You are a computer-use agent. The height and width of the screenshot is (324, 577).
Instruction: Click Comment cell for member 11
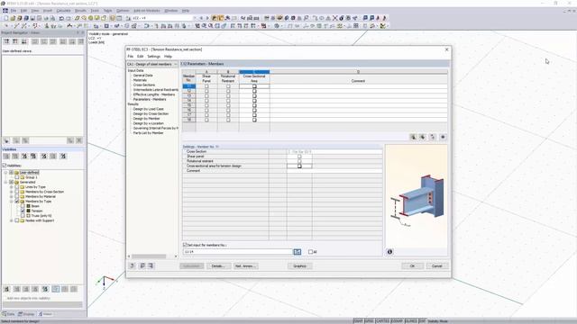[359, 86]
